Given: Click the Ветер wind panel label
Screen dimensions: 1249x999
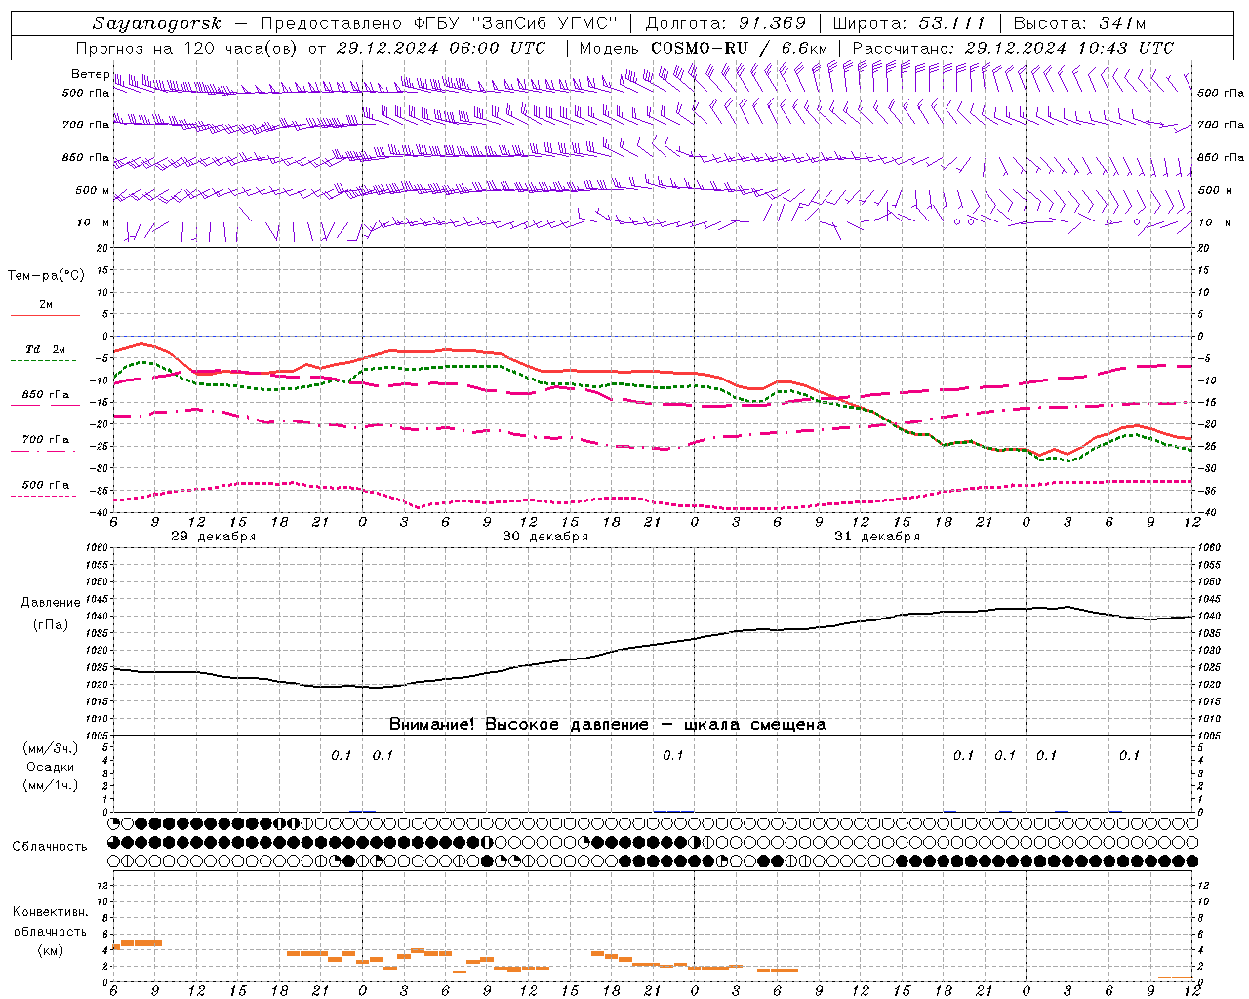Looking at the screenshot, I should 90,74.
